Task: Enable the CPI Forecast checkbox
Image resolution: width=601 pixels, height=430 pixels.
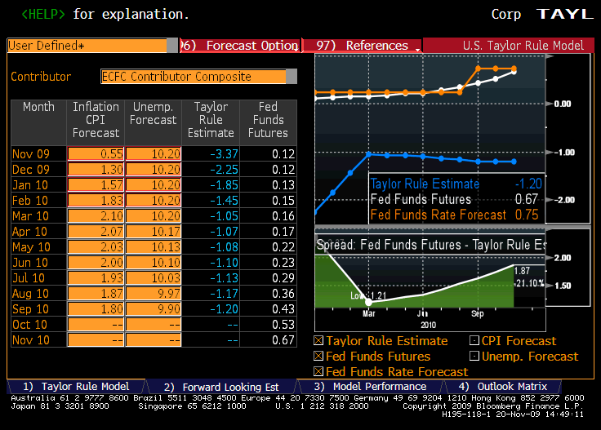Action: click(x=475, y=341)
